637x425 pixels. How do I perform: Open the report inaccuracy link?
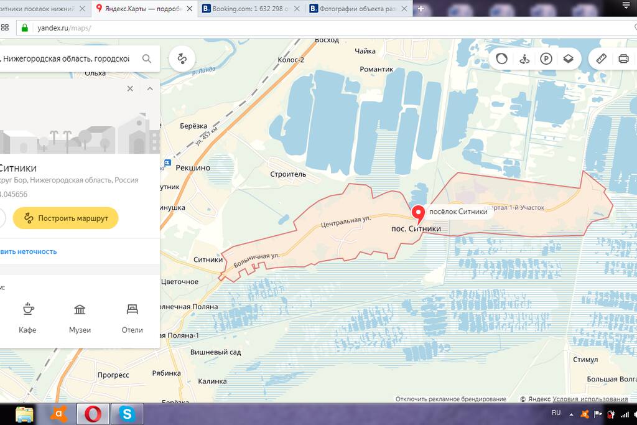[29, 251]
